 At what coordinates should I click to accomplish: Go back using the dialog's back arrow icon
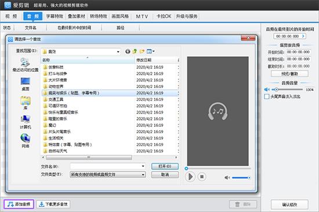pyautogui.click(x=128, y=52)
